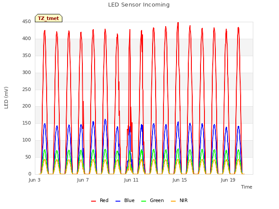279x209 pixels.
Task: Click the 0 y-axis tick label
Action: point(30,174)
